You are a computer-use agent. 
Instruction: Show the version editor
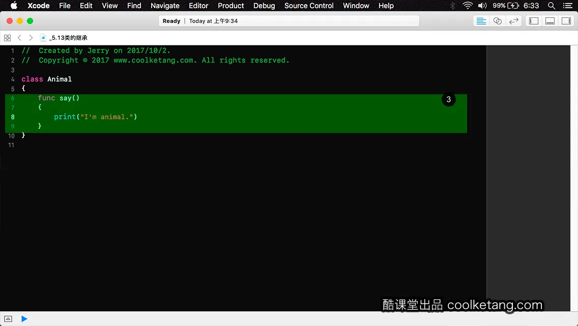tap(513, 21)
